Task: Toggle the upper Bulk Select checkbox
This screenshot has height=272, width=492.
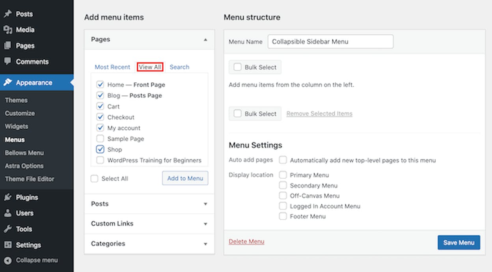Action: click(x=237, y=67)
